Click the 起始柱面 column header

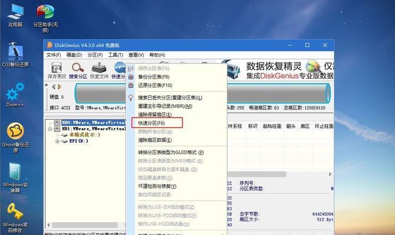272,126
